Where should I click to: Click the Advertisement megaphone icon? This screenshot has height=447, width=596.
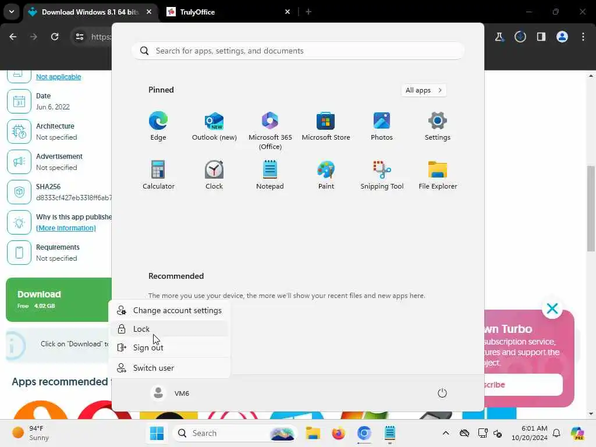tap(19, 162)
